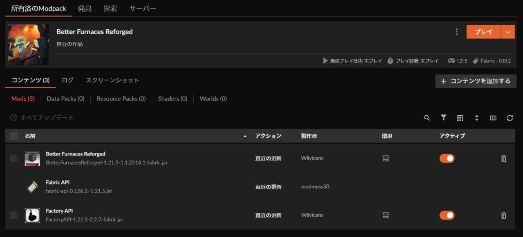Open the column settings icon above the list

(x=493, y=118)
